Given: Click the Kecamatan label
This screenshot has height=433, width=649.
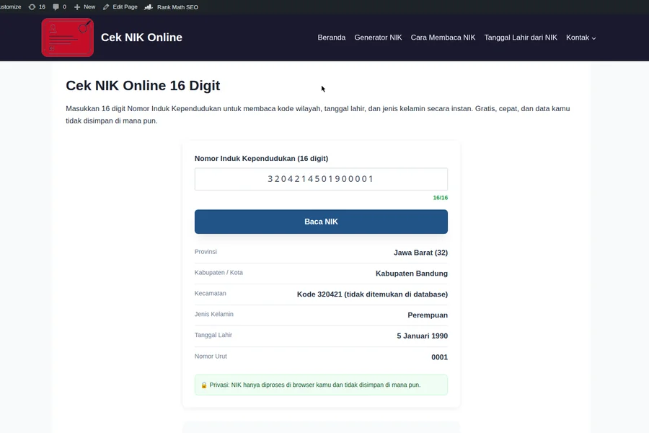Looking at the screenshot, I should (x=211, y=294).
